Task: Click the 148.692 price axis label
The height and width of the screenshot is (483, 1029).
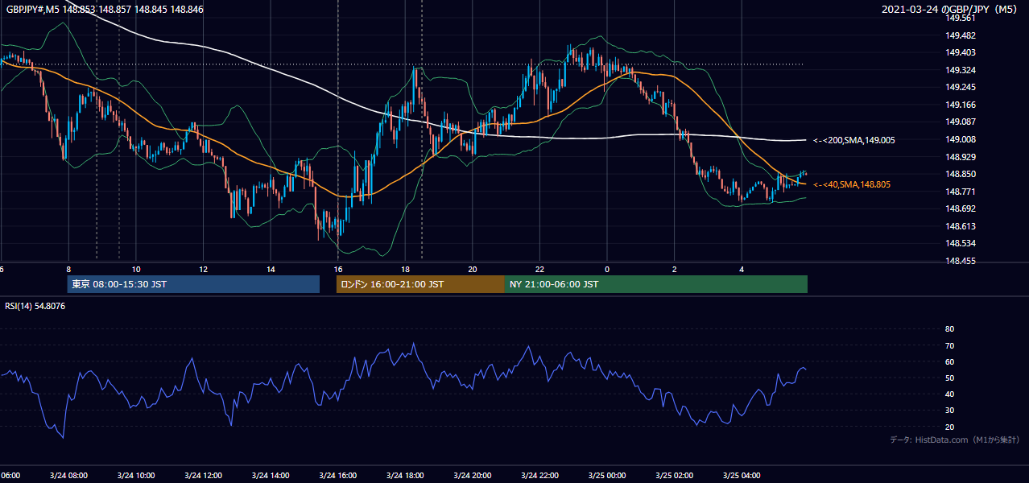Action: point(960,208)
